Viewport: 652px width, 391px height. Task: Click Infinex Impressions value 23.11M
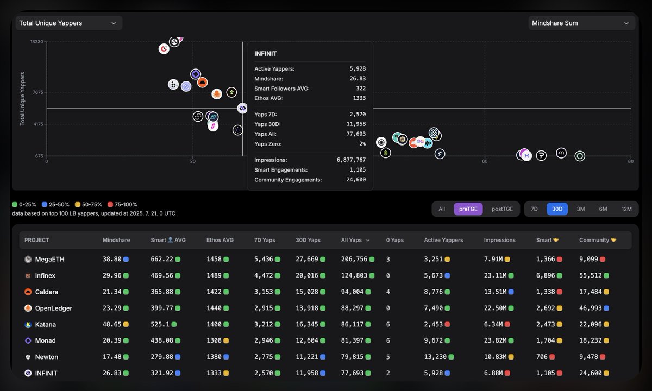[496, 276]
